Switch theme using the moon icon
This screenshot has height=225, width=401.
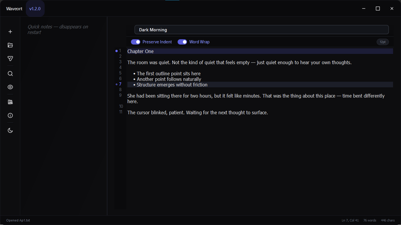10,130
